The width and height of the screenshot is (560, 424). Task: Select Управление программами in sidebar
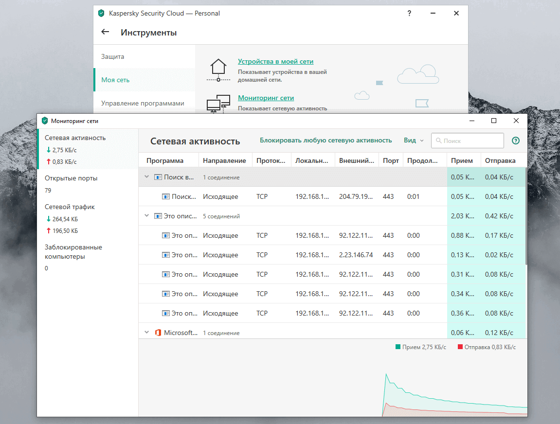143,103
